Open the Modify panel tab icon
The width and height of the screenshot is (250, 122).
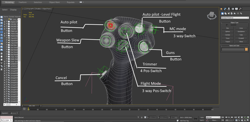click(x=225, y=9)
